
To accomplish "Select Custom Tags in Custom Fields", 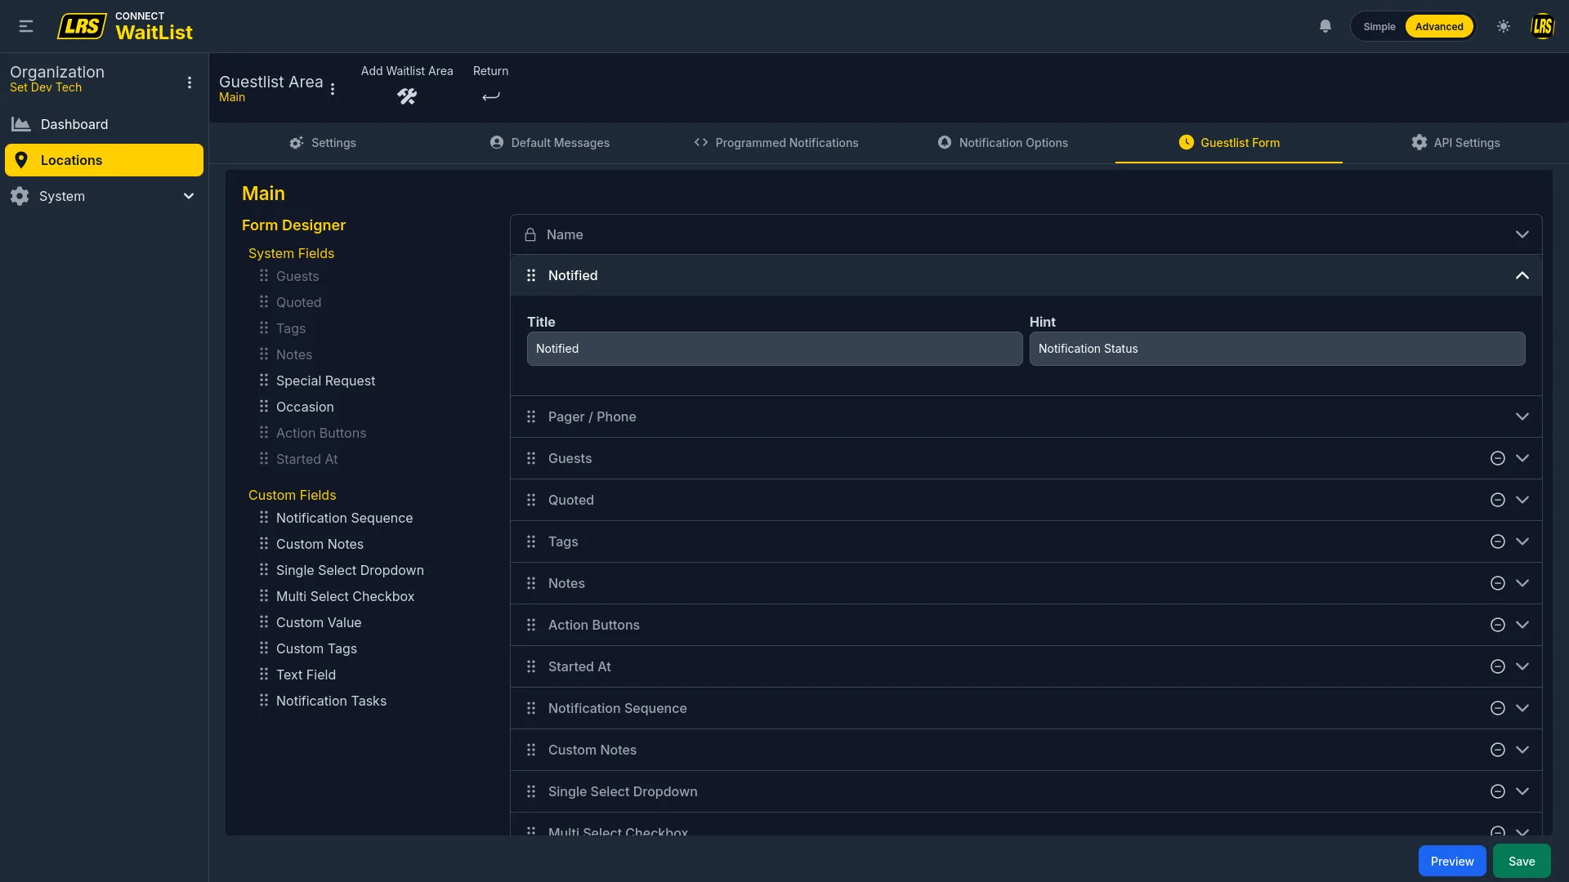I will [316, 648].
